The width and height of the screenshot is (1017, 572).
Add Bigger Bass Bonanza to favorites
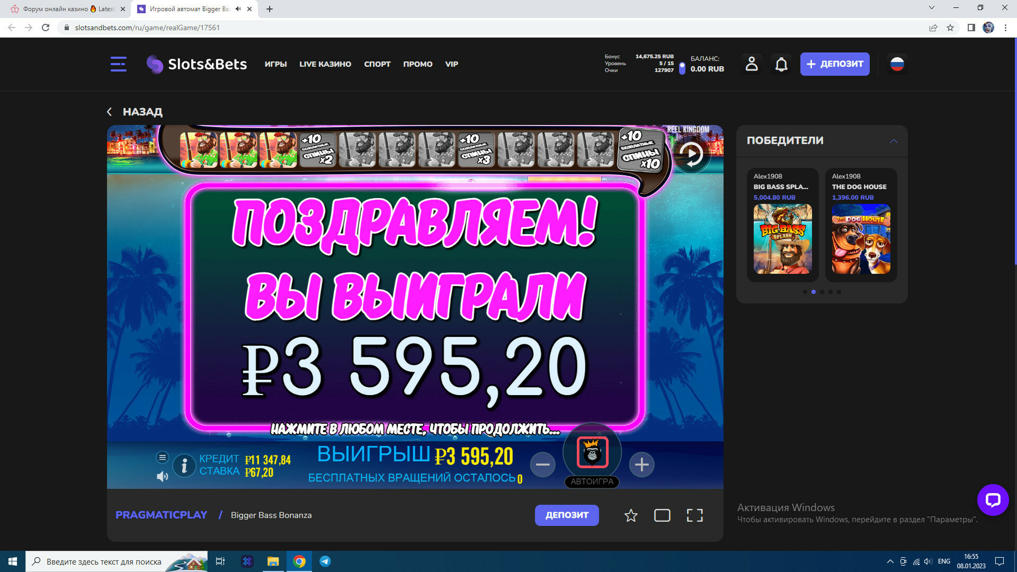pos(630,515)
